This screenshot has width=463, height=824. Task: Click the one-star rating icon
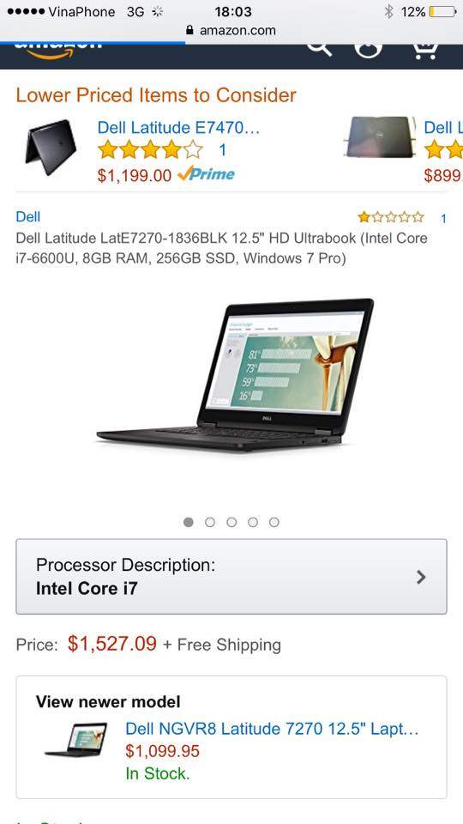tap(391, 217)
